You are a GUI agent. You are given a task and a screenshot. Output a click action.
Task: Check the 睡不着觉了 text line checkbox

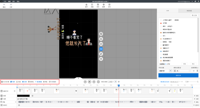coord(161,45)
